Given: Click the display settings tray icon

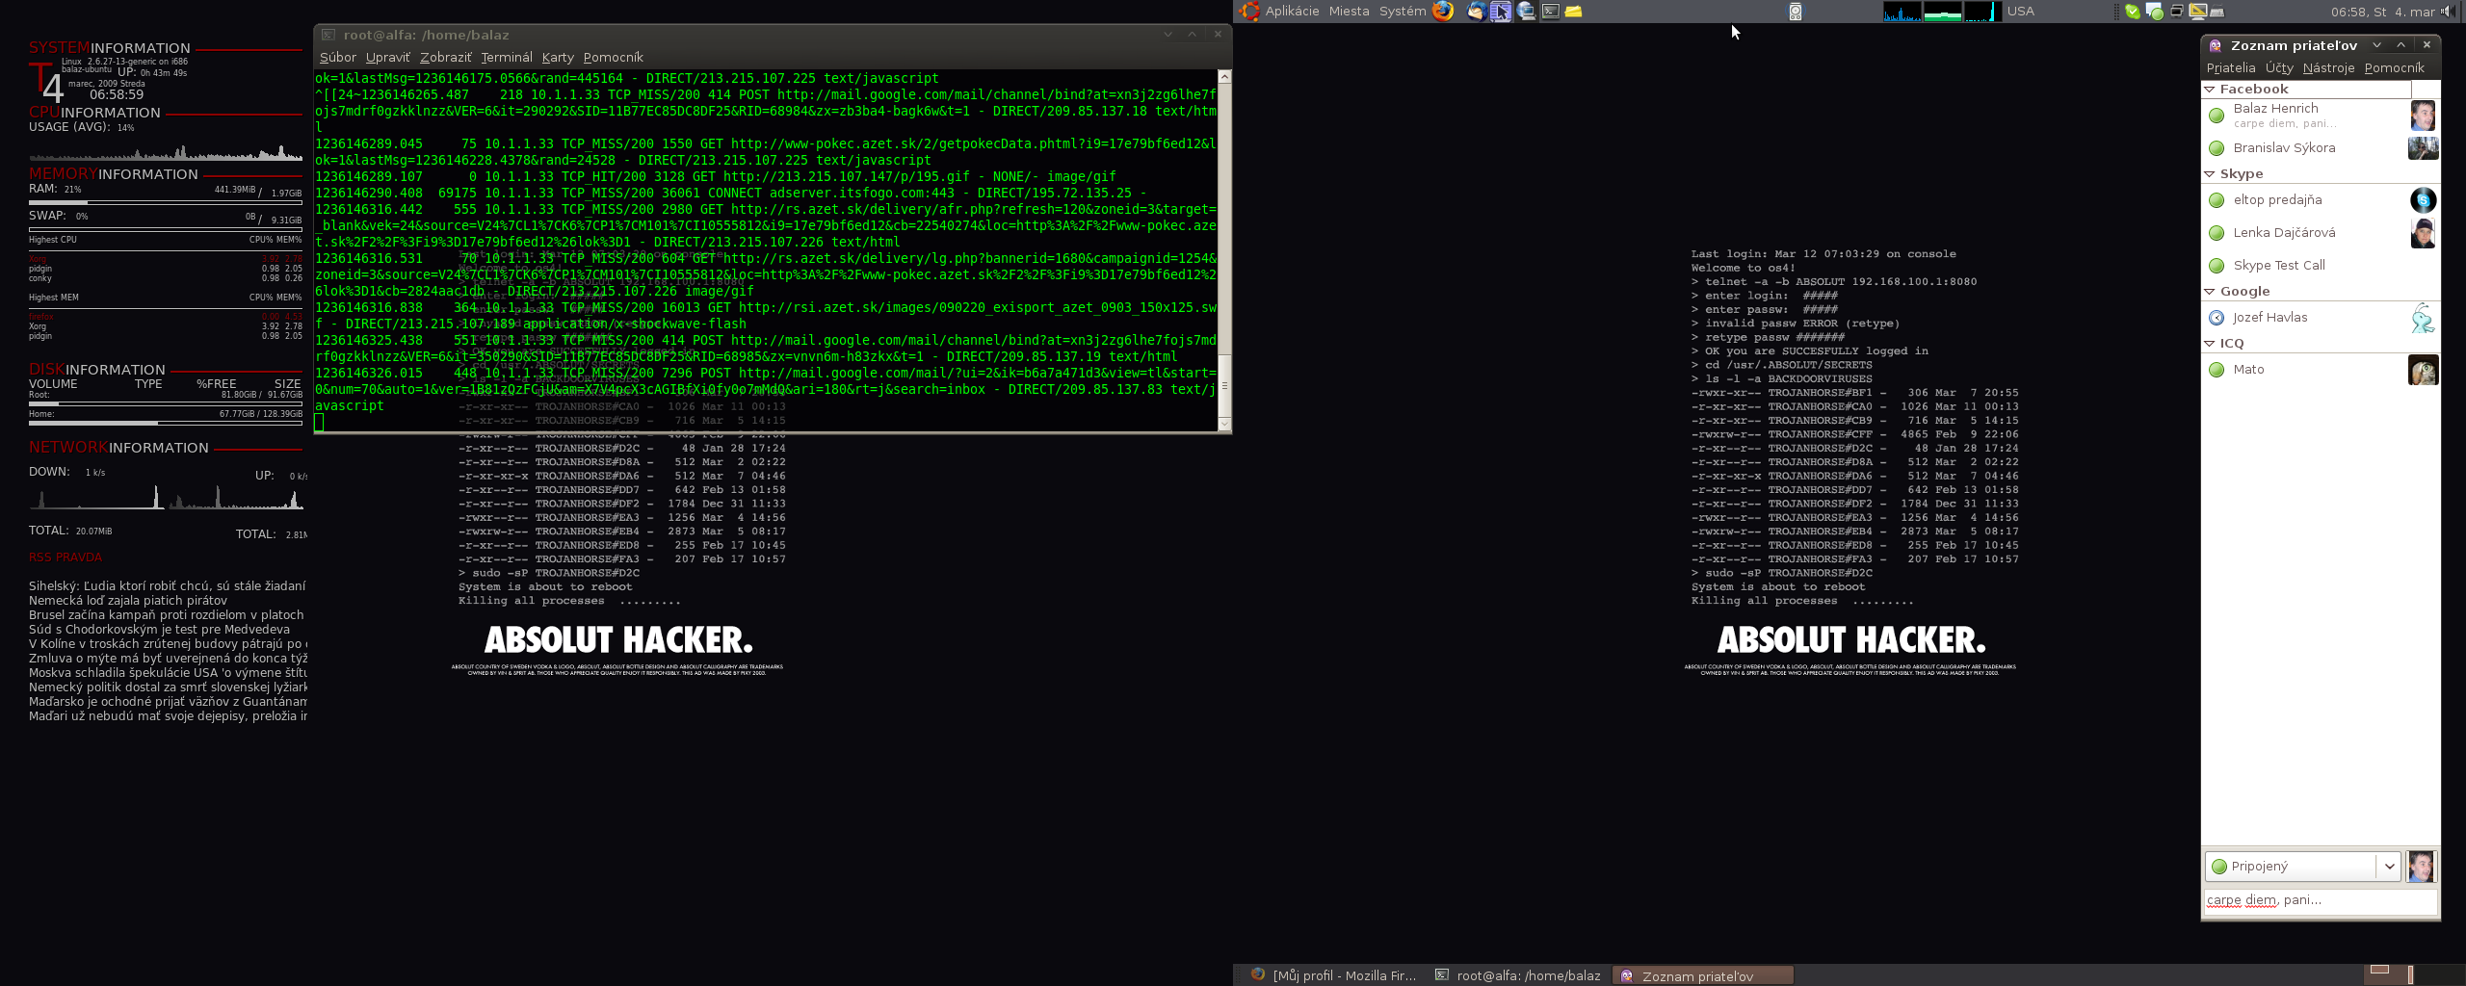Looking at the screenshot, I should (x=2198, y=12).
